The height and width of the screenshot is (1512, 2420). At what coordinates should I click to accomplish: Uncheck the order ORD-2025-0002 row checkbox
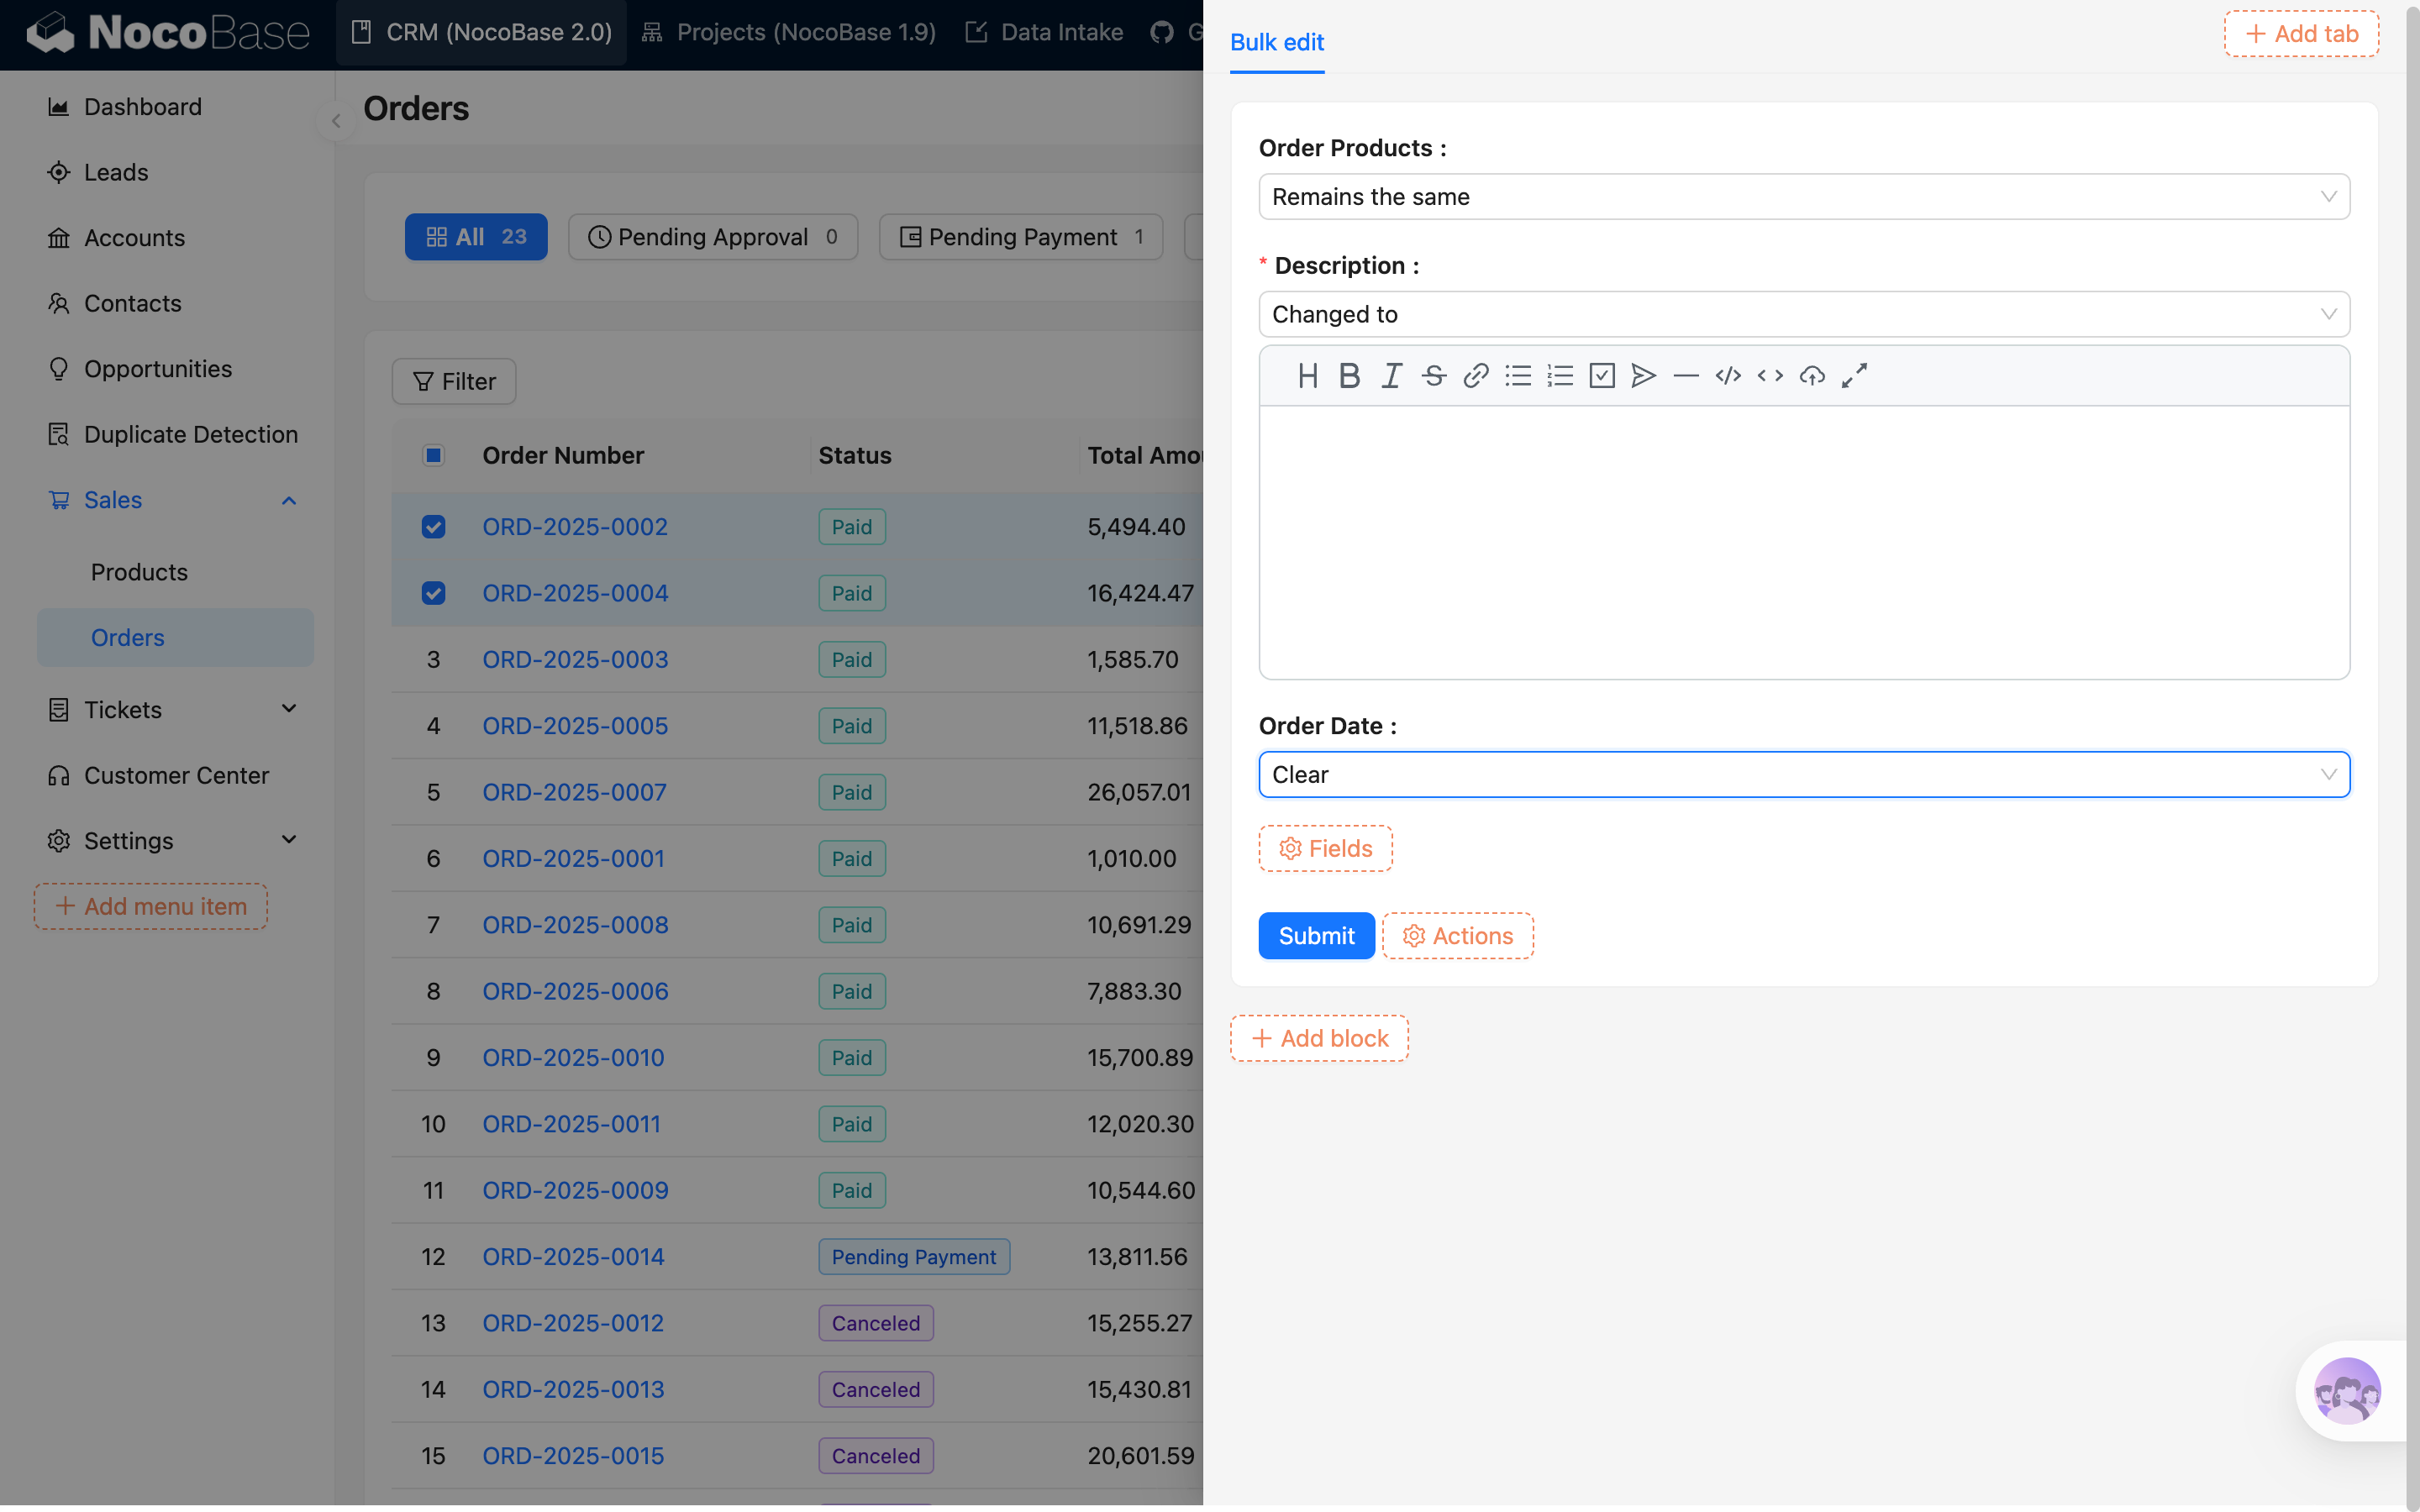tap(433, 527)
